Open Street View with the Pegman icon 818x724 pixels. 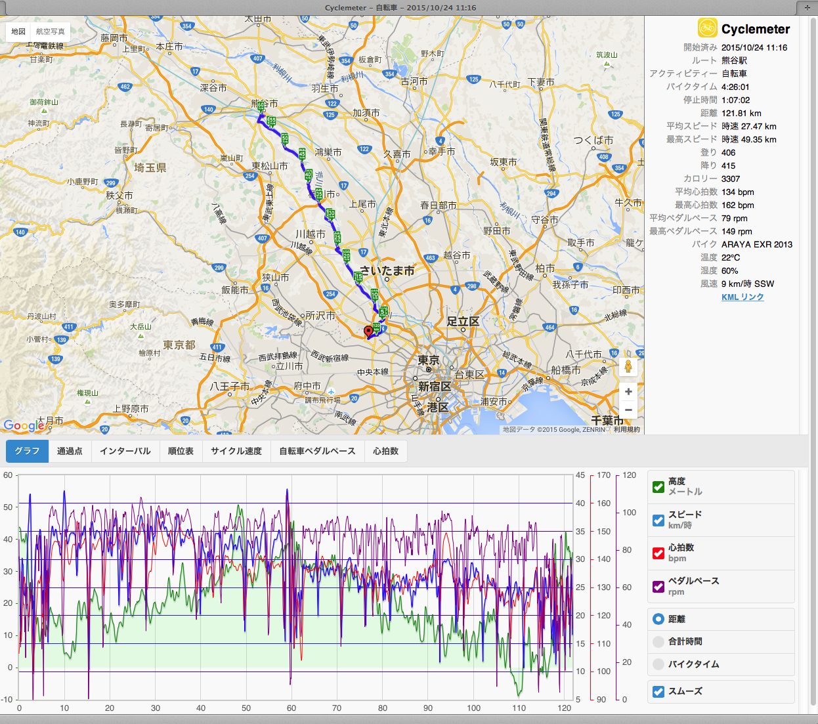pos(628,366)
